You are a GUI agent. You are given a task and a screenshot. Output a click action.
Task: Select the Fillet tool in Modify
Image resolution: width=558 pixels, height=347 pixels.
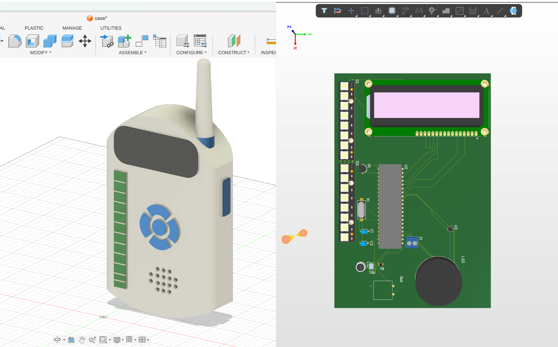click(x=15, y=41)
